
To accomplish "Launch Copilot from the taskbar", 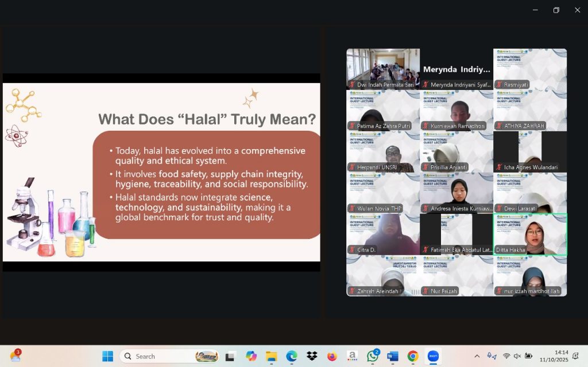I will pos(251,356).
